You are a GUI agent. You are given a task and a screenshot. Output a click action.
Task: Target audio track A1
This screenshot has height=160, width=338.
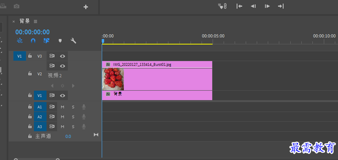tap(40, 107)
